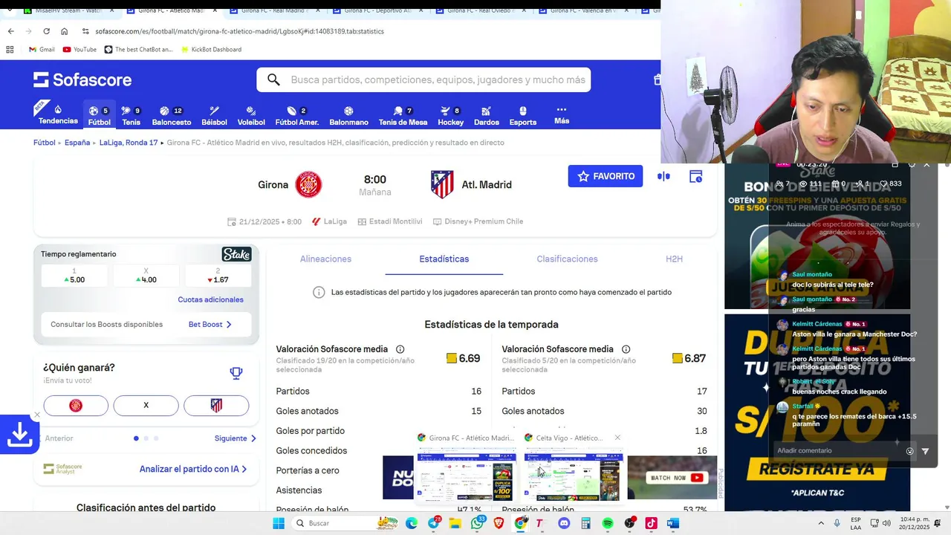
Task: Select the Esports icon
Action: point(522,115)
